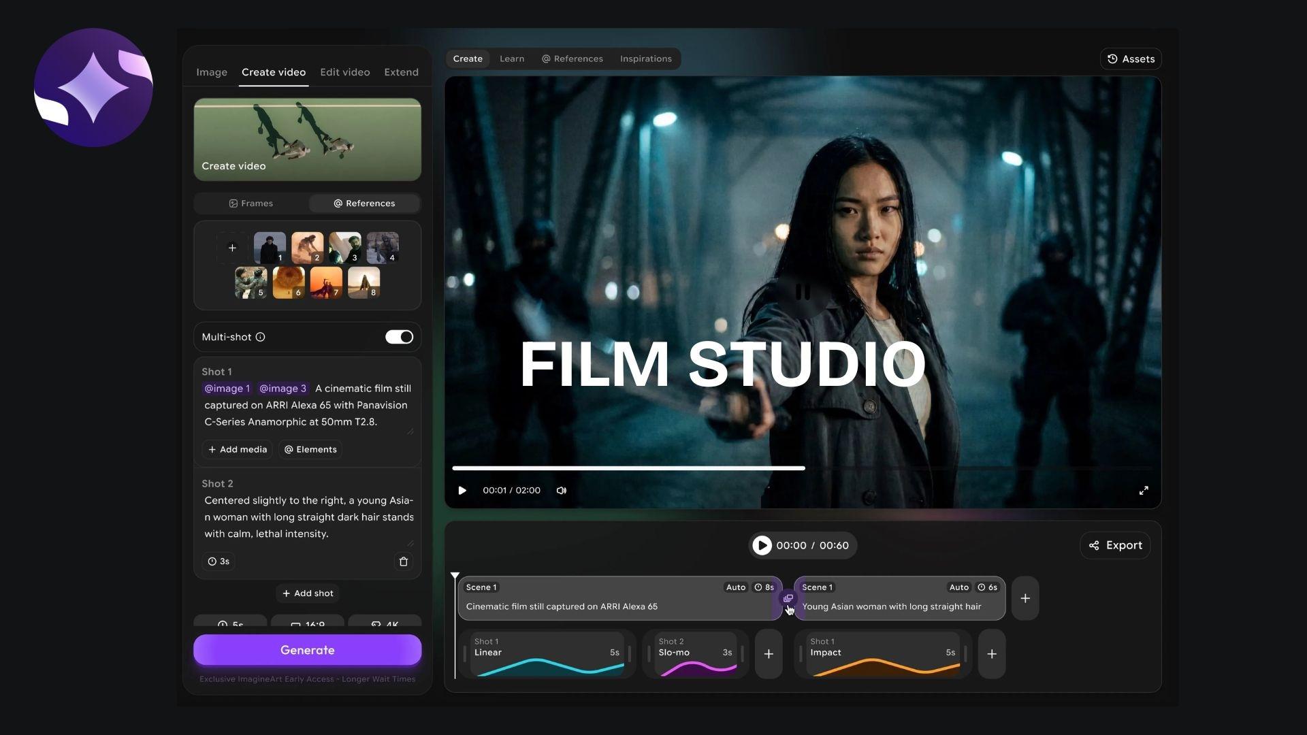Select reference thumbnail 5
The image size is (1307, 735).
[251, 282]
